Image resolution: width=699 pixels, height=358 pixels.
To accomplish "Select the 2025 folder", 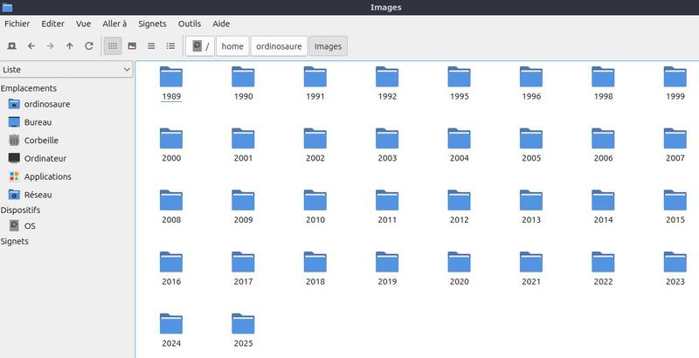I will point(244,330).
